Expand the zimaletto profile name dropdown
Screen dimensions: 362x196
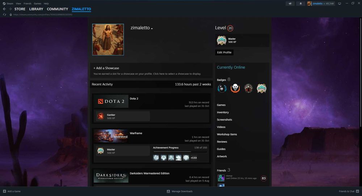click(x=152, y=29)
